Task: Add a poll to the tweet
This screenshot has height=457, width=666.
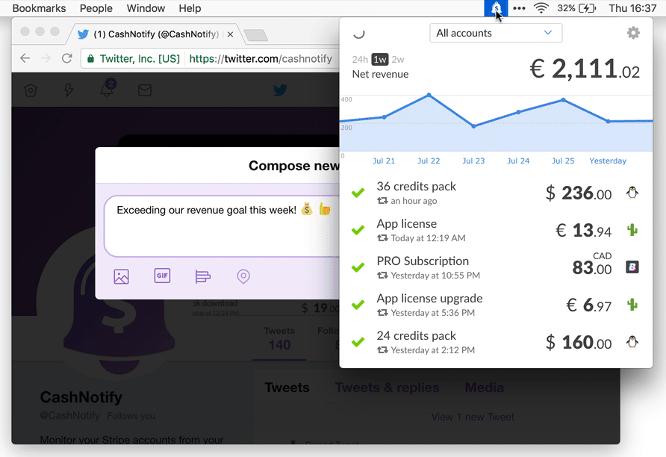Action: pyautogui.click(x=202, y=276)
